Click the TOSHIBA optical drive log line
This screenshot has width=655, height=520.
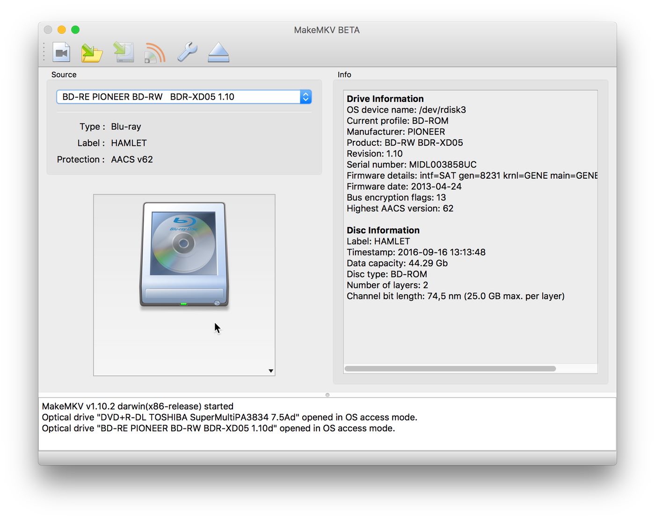coord(229,417)
